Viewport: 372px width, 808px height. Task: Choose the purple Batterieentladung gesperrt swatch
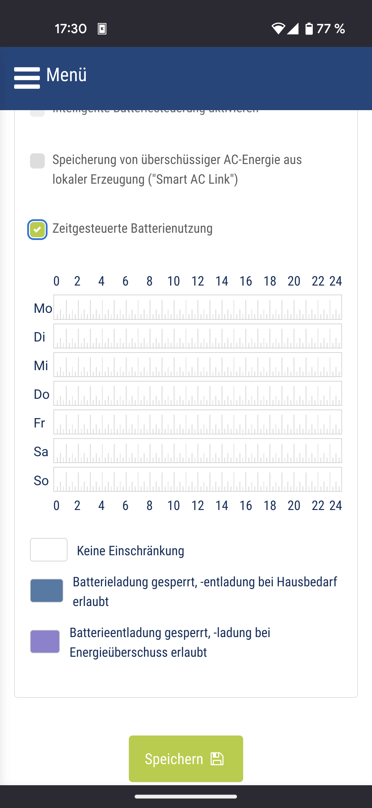coord(45,642)
